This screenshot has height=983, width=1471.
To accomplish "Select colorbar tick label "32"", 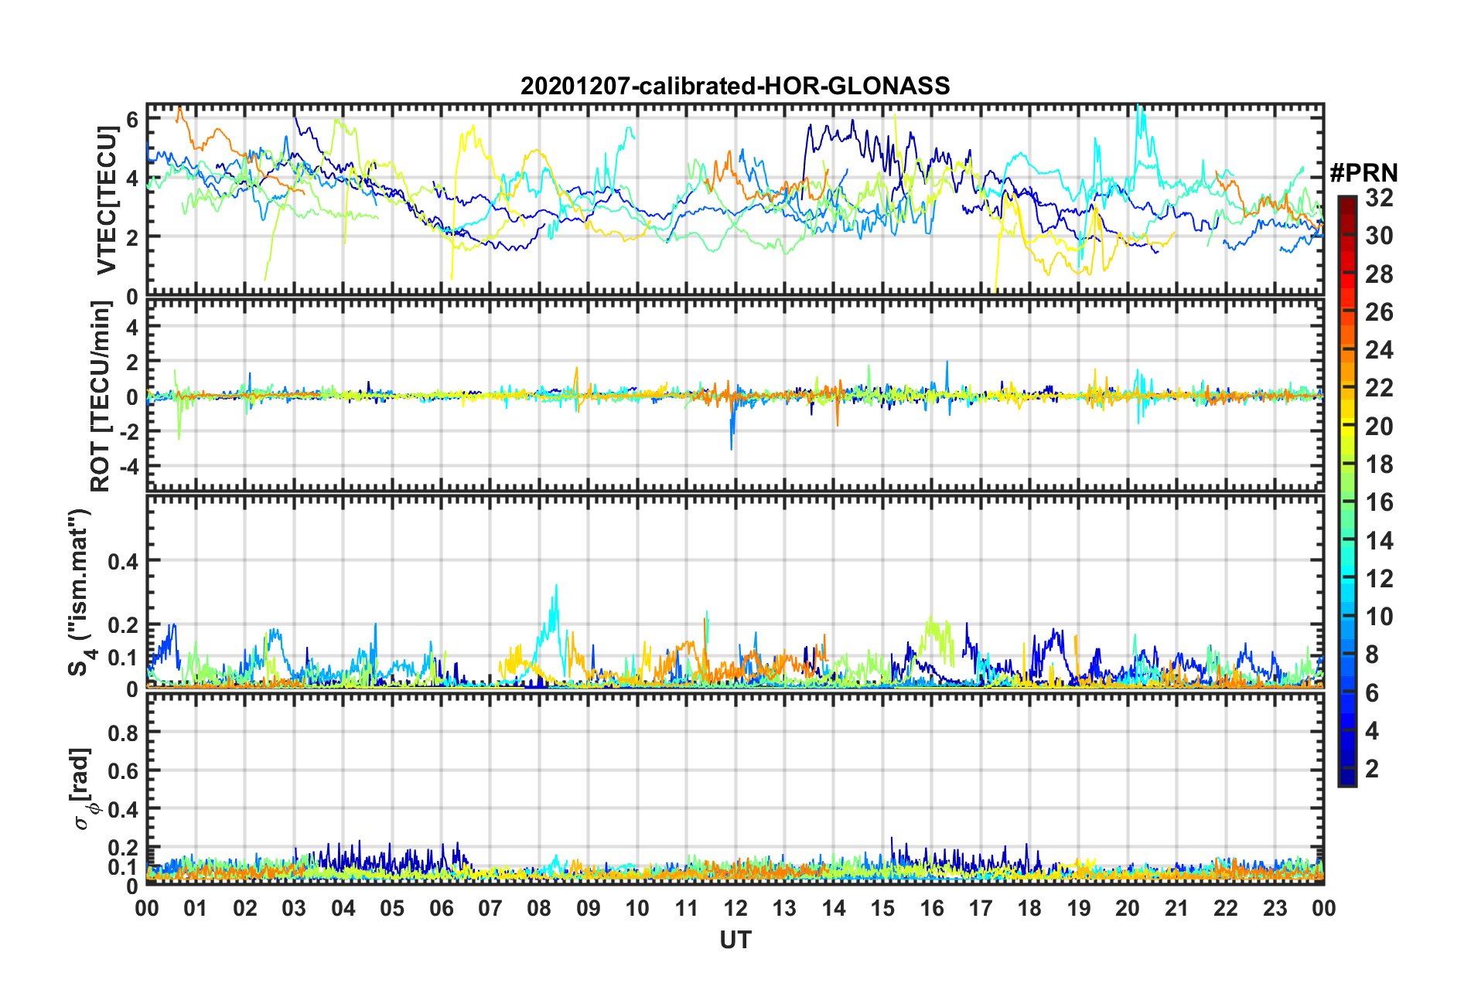I will (x=1379, y=198).
